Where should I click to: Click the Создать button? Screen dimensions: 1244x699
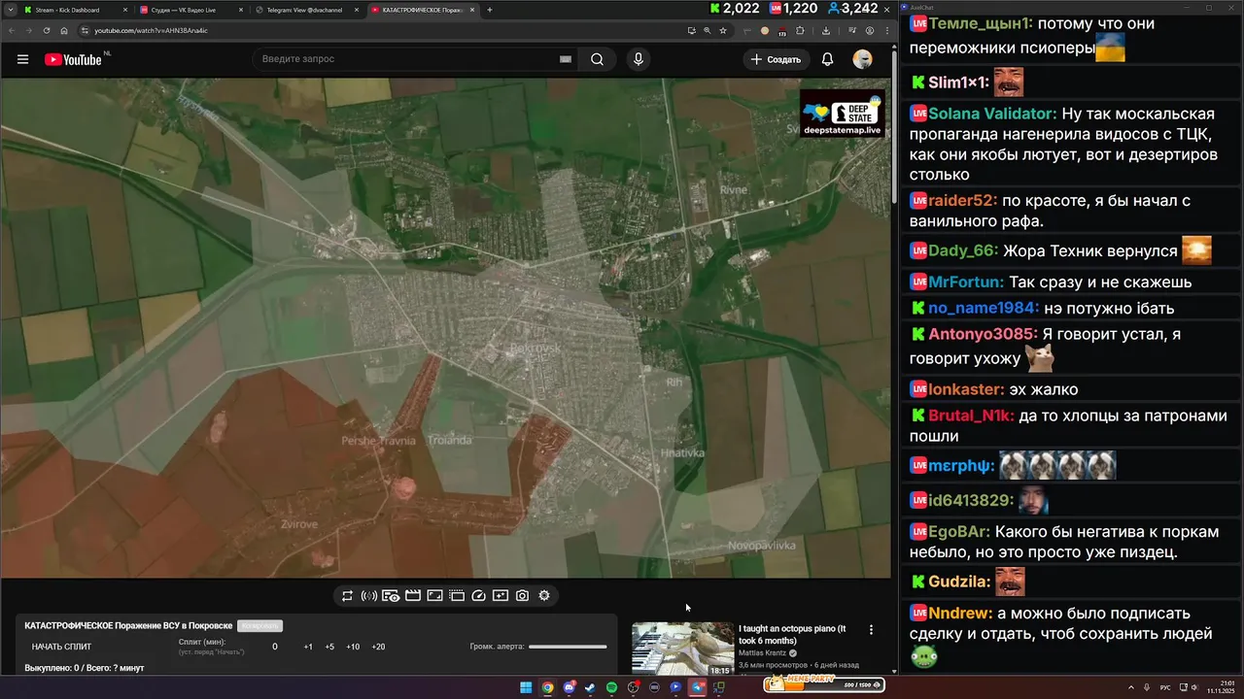click(x=777, y=59)
